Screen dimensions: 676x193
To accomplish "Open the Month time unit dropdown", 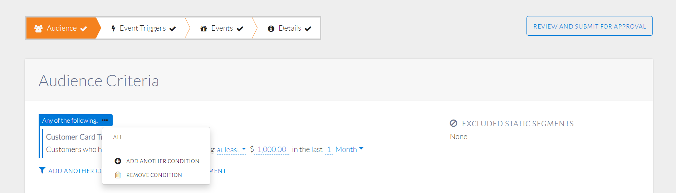I will 349,149.
